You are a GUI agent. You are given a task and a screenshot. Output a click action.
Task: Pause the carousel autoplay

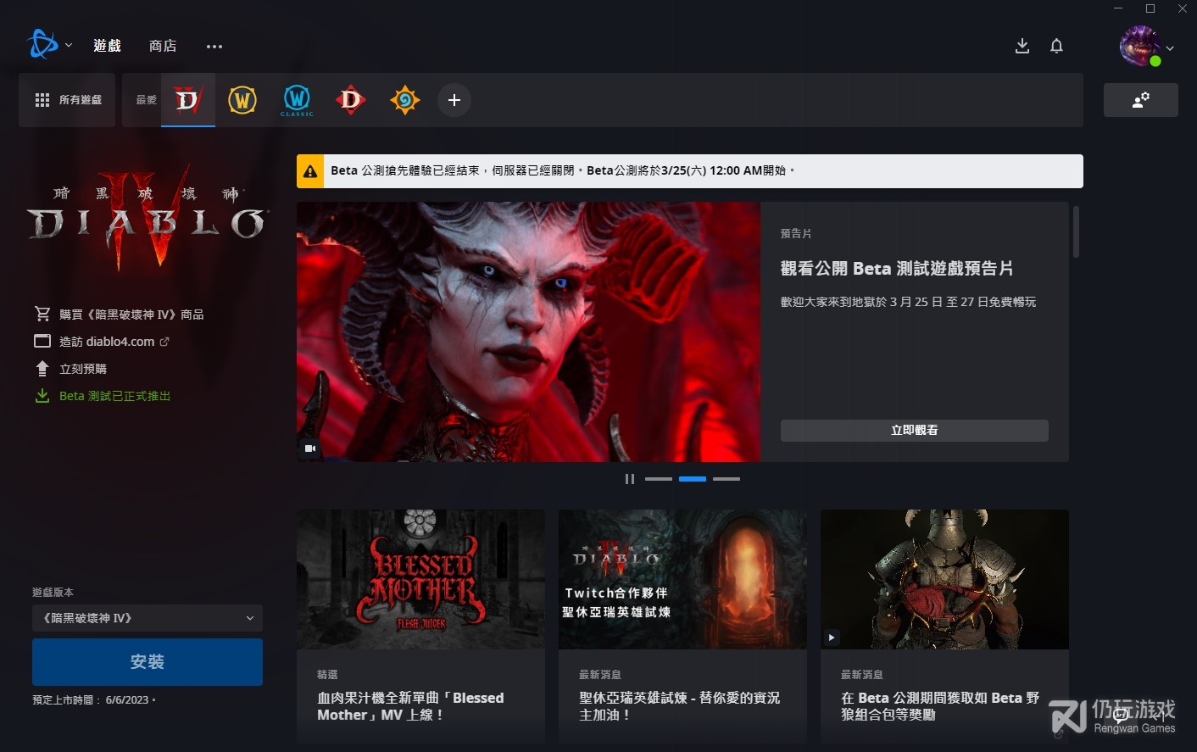point(630,479)
